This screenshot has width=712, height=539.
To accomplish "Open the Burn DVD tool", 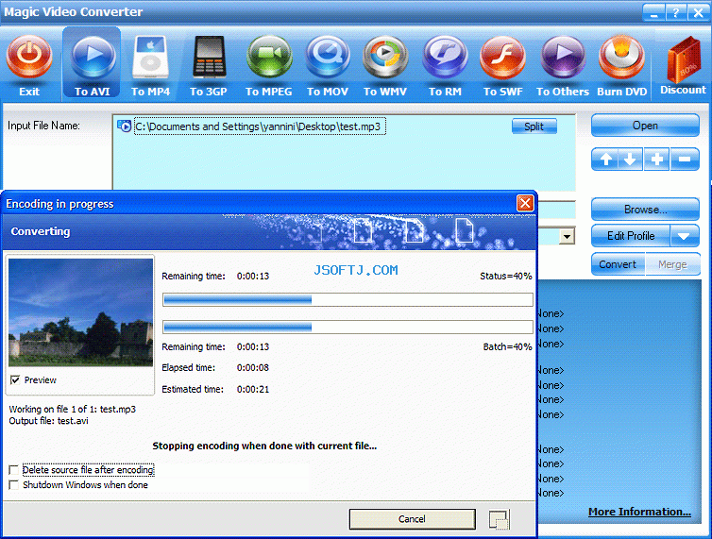I will coord(621,58).
